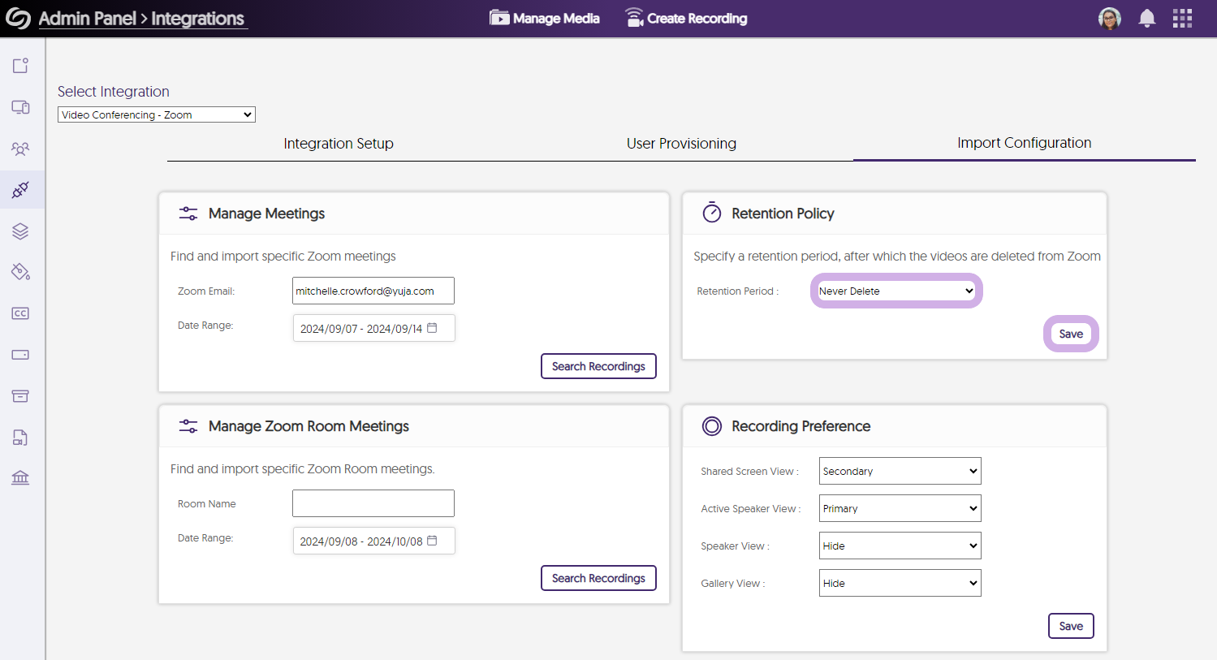Open the storage drive sidebar icon
This screenshot has width=1217, height=660.
point(20,355)
